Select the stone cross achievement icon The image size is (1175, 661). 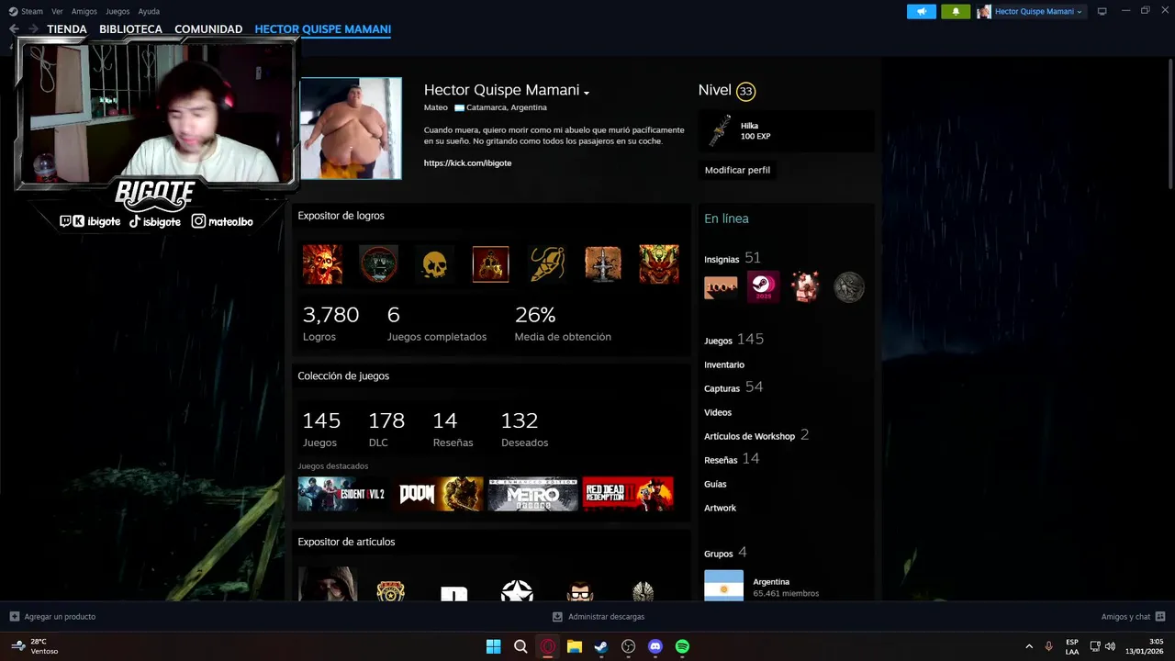click(603, 264)
